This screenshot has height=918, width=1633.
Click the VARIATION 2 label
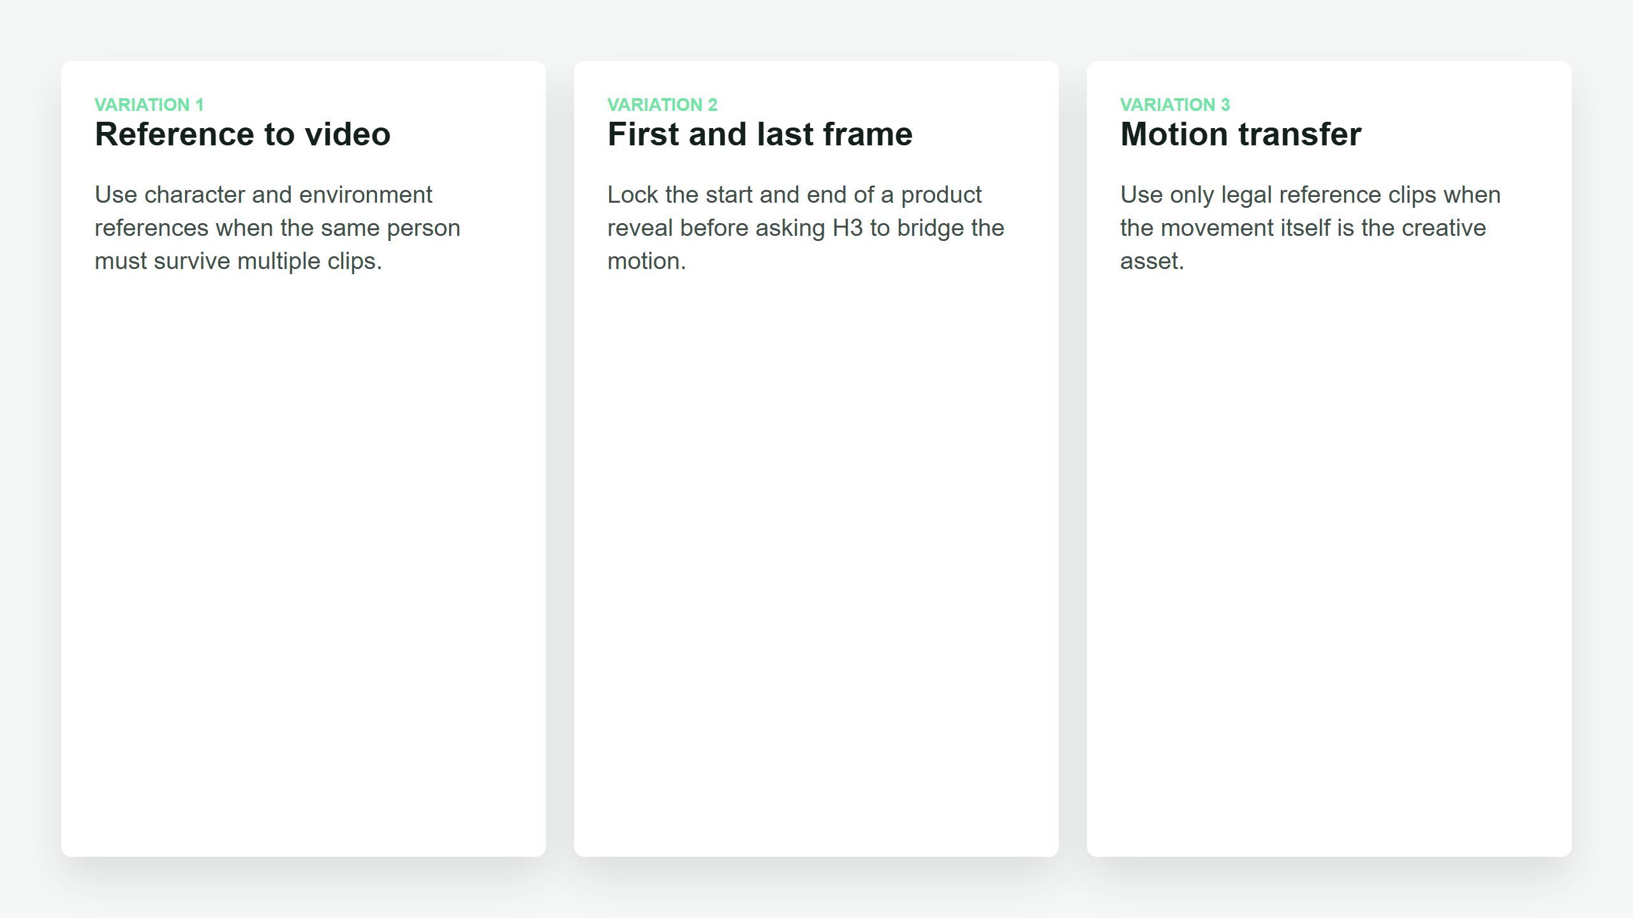tap(662, 105)
